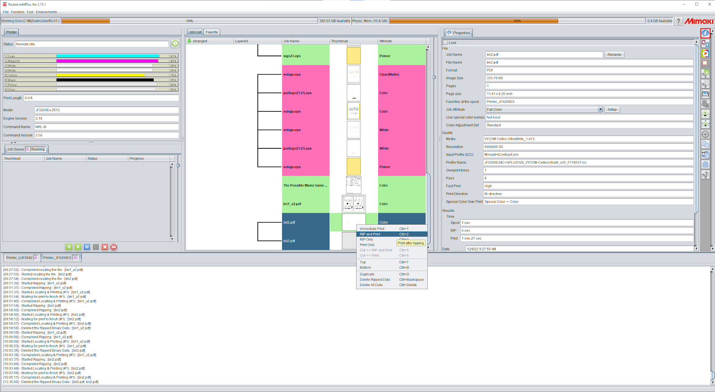Open the File menu

[6, 12]
